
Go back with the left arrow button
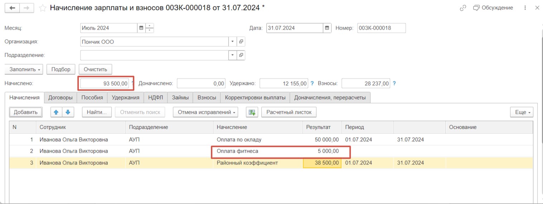pos(12,8)
